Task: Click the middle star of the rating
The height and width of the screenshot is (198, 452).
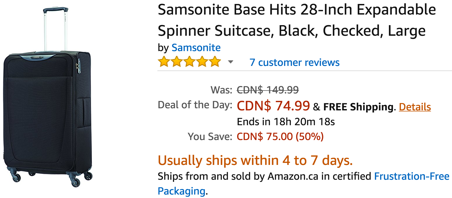Action: [189, 62]
